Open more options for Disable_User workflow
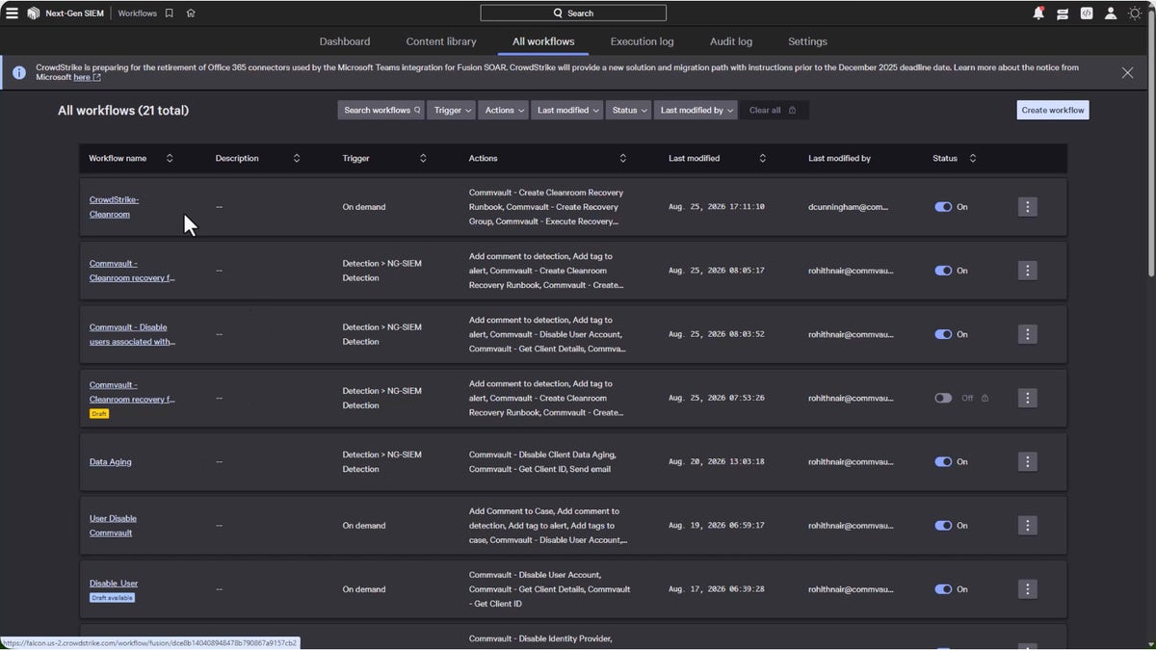Viewport: 1156px width, 650px height. 1028,589
